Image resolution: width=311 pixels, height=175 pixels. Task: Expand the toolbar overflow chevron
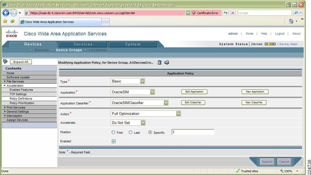point(302,19)
